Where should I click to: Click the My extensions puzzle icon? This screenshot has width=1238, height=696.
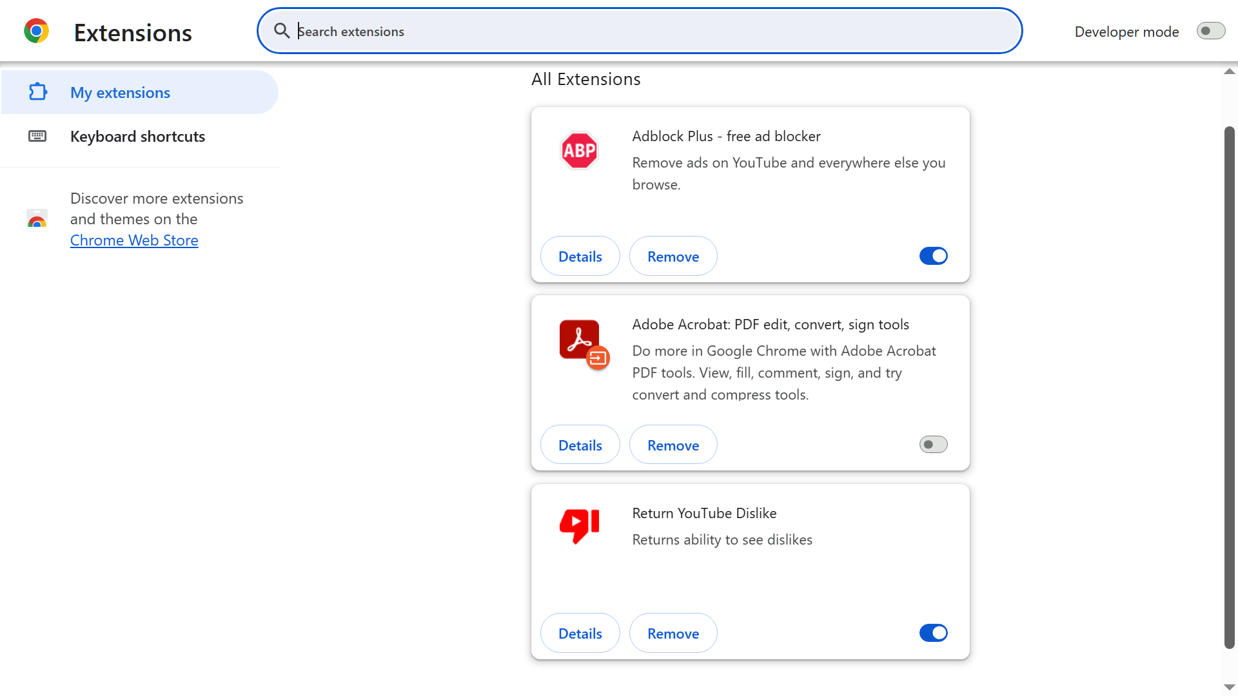pyautogui.click(x=38, y=92)
